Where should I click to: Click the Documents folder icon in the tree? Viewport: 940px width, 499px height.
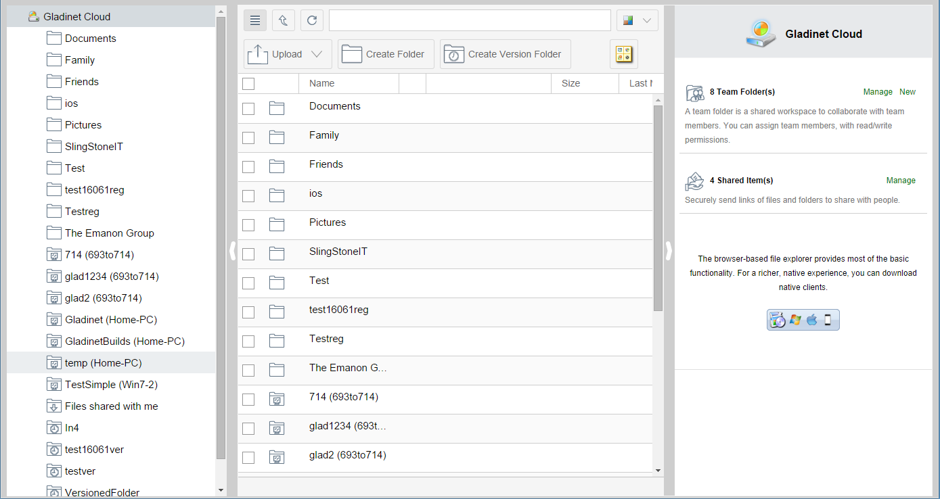click(54, 39)
